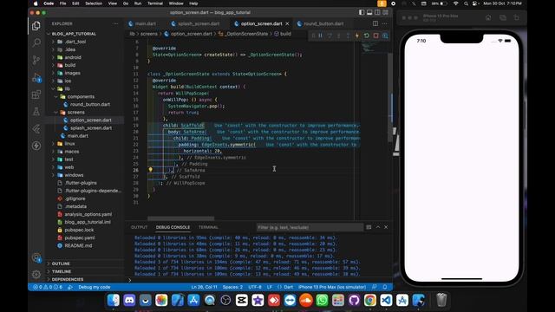
Task: Expand the ios folder
Action: point(68,81)
